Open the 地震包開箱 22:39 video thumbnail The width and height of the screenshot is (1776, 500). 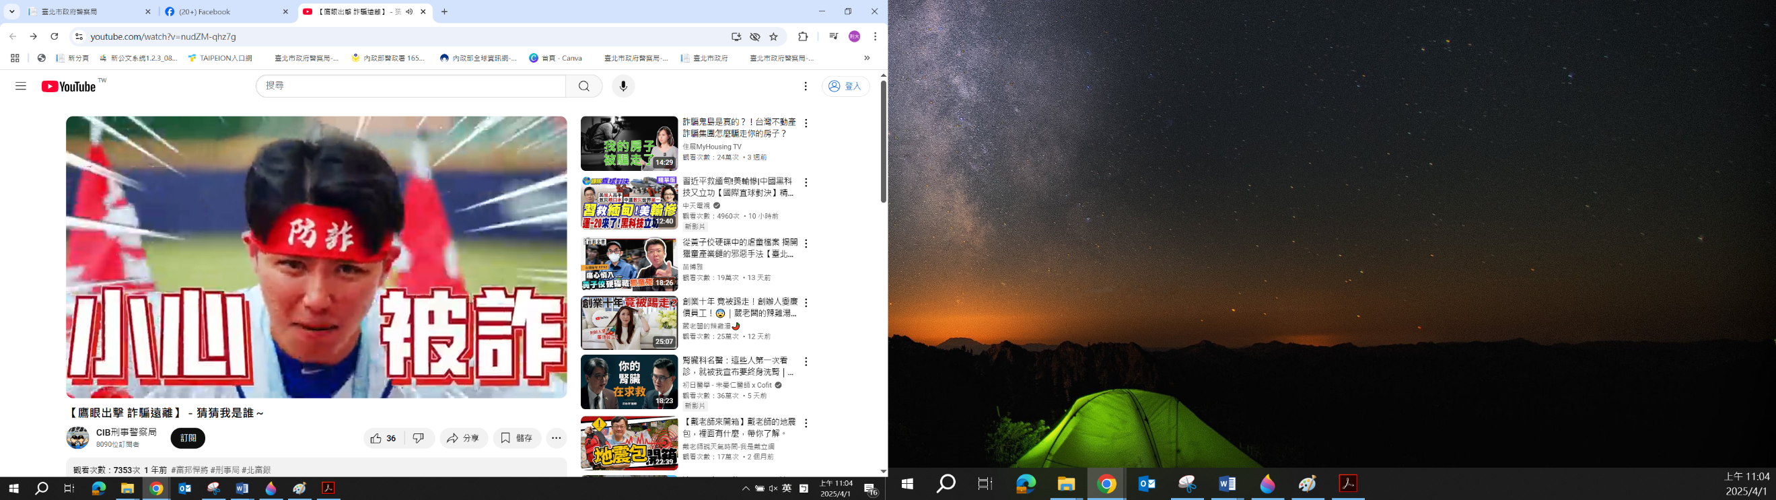629,443
